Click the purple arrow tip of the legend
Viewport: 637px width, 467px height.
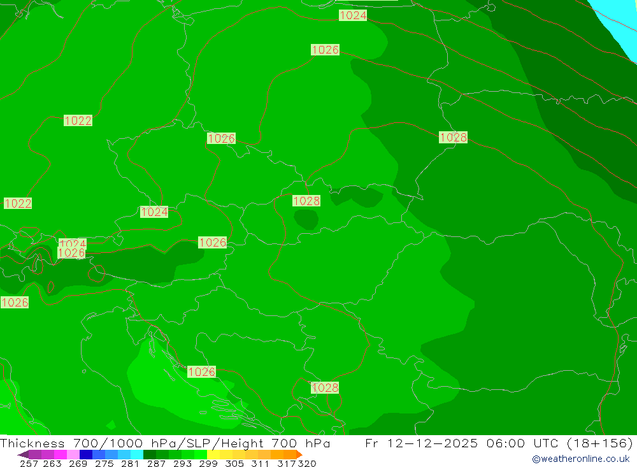(23, 454)
